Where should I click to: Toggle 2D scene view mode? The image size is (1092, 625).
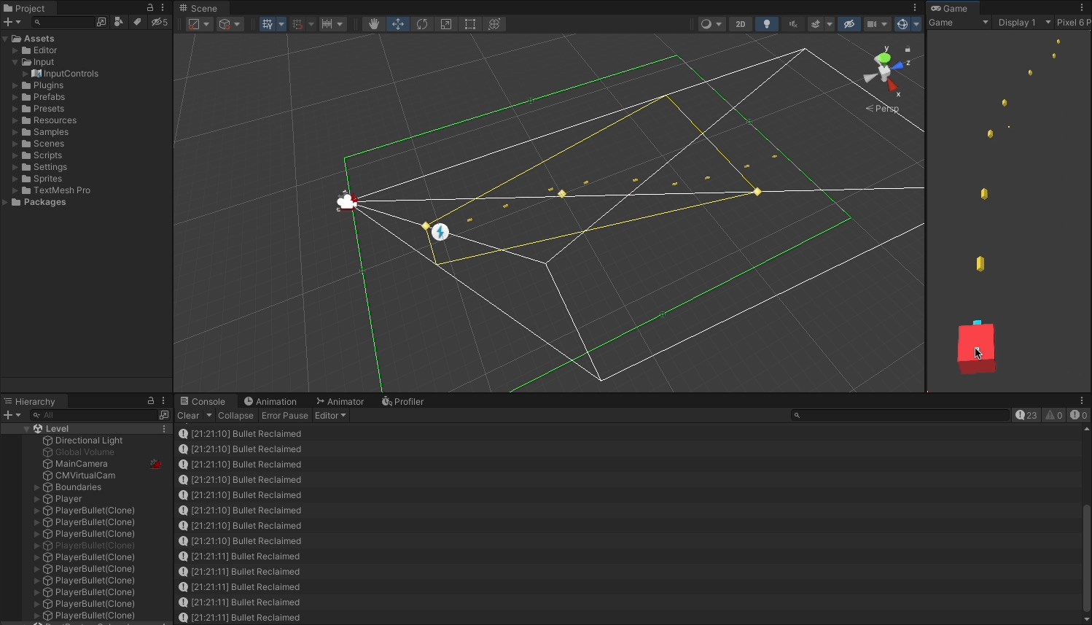tap(741, 24)
